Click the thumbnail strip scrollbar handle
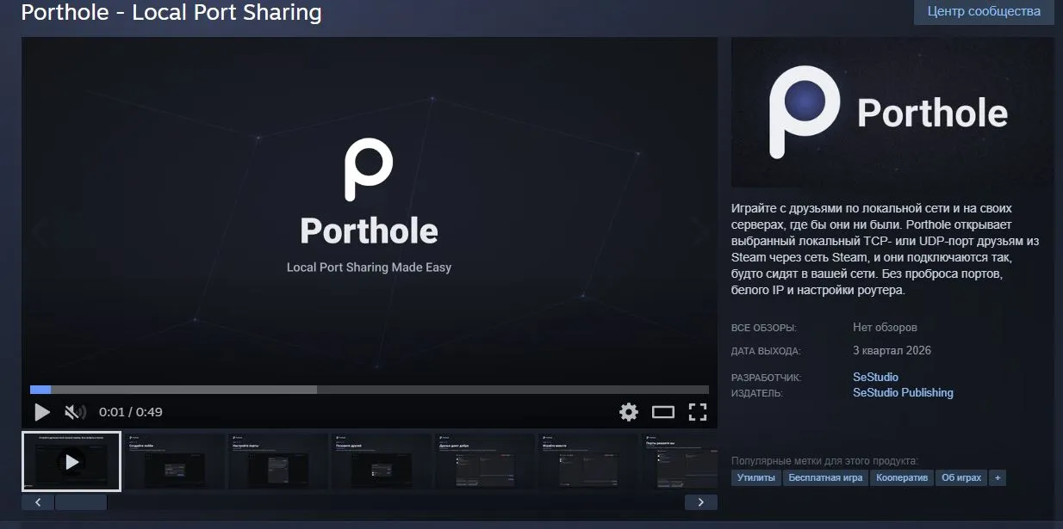This screenshot has height=529, width=1063. tap(81, 502)
